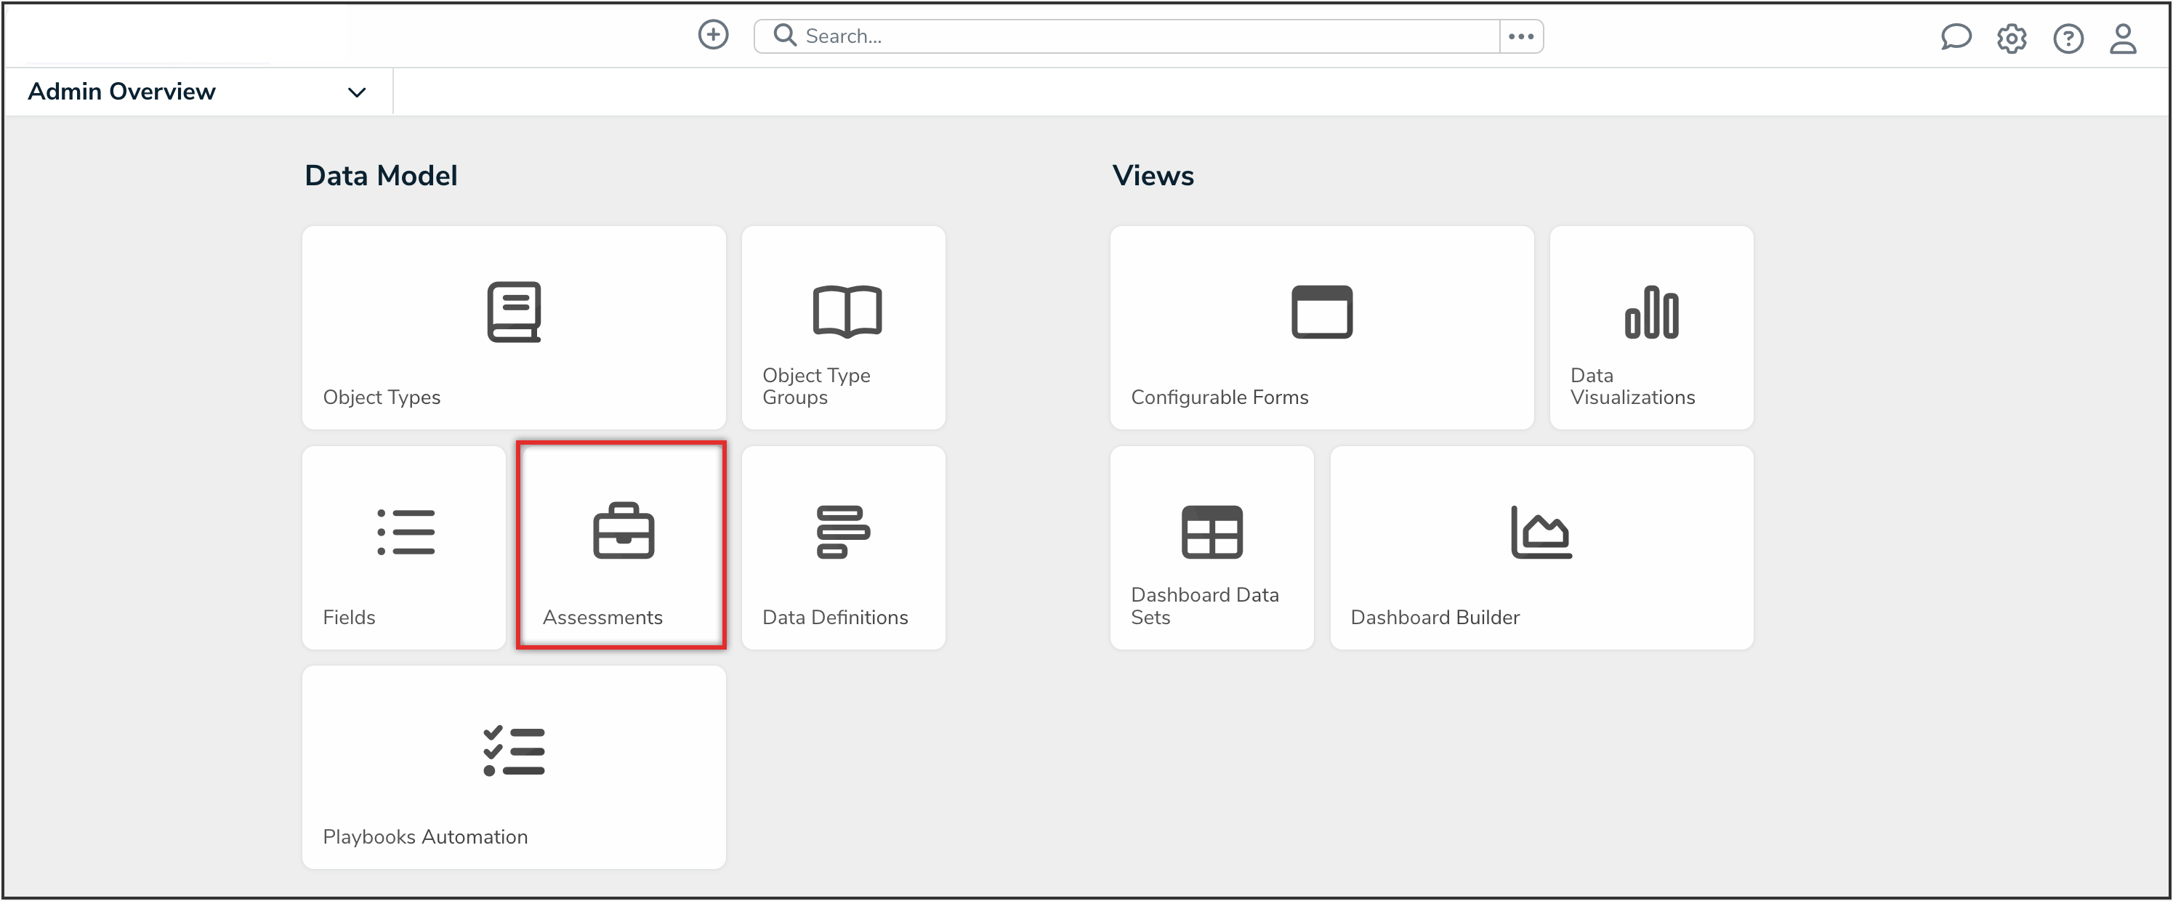2173x901 pixels.
Task: Click the help question mark icon
Action: 2068,39
